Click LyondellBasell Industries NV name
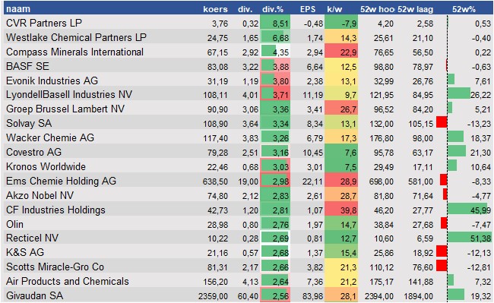Image resolution: width=494 pixels, height=303 pixels. 69,95
